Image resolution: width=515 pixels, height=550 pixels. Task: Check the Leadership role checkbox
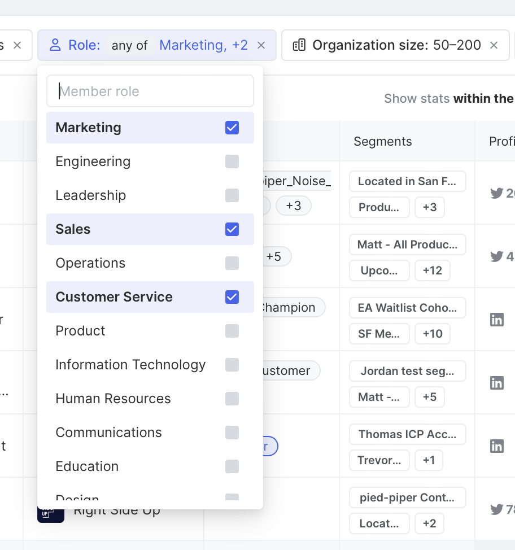point(232,195)
